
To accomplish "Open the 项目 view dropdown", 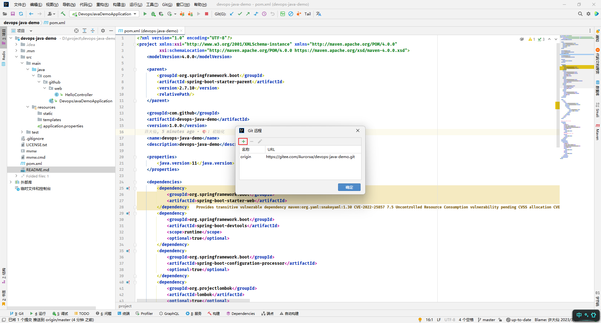I will (31, 31).
